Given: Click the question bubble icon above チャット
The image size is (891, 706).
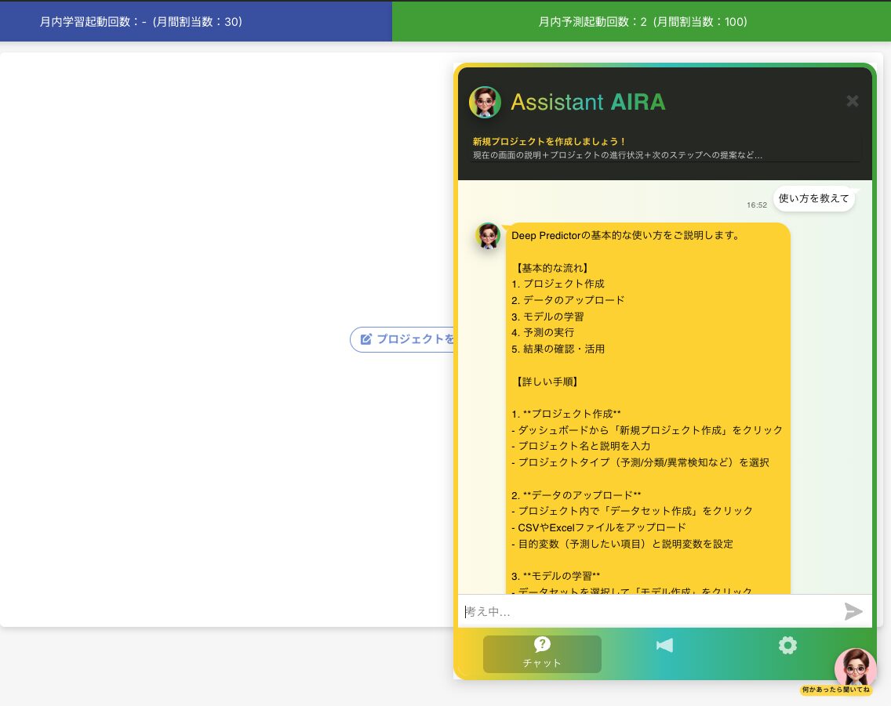Looking at the screenshot, I should (x=542, y=645).
